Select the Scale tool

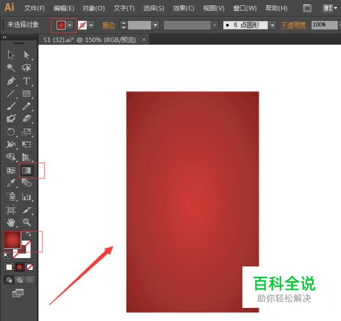coord(26,132)
